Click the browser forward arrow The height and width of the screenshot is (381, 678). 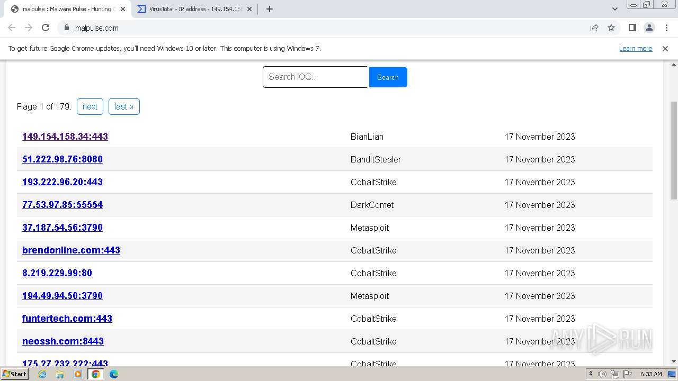pyautogui.click(x=29, y=28)
